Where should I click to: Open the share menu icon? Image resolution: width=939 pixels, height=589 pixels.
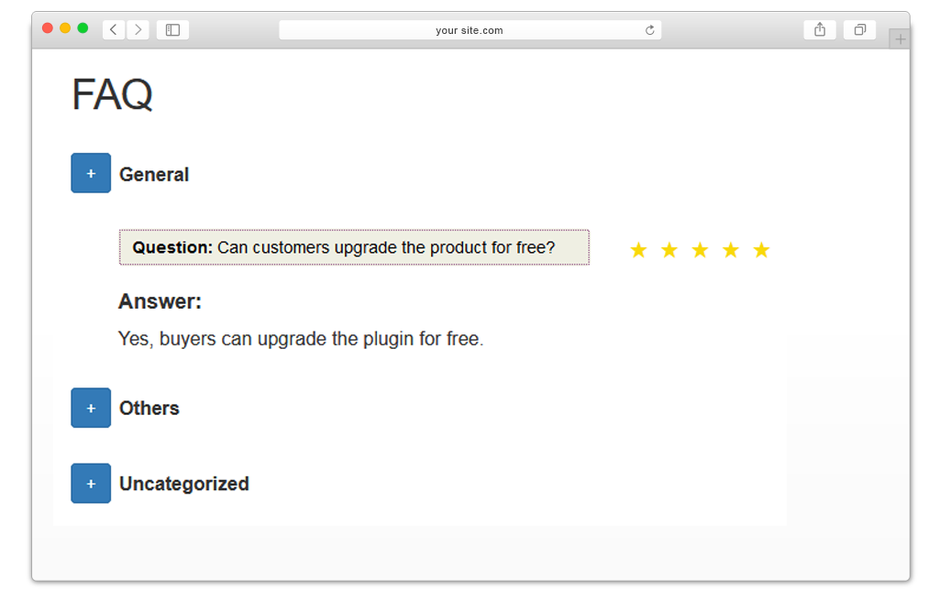coord(820,30)
